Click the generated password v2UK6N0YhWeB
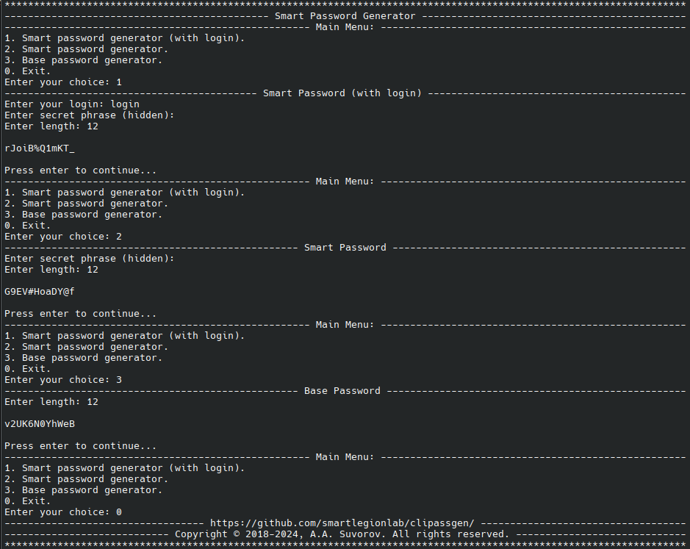This screenshot has width=690, height=549. pyautogui.click(x=40, y=424)
